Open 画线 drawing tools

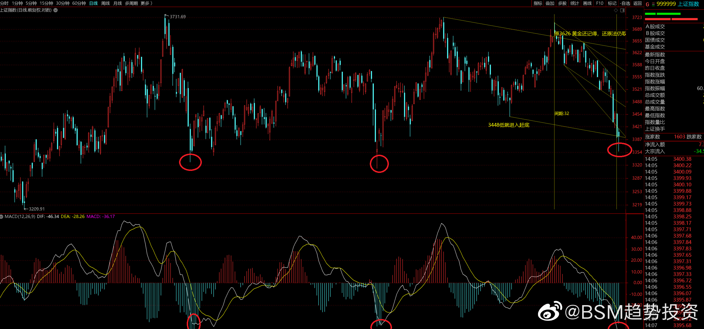point(587,3)
